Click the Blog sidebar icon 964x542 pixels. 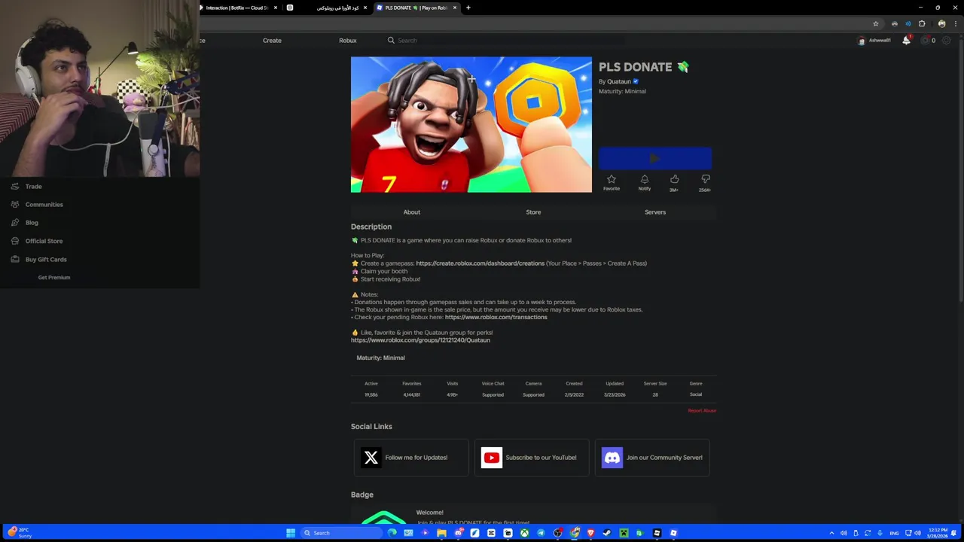pyautogui.click(x=15, y=223)
